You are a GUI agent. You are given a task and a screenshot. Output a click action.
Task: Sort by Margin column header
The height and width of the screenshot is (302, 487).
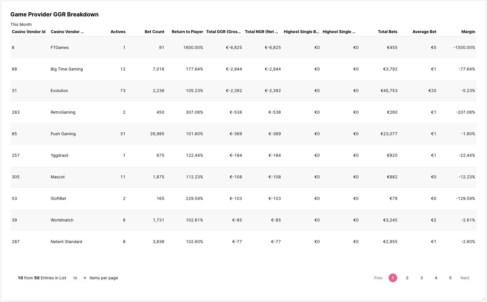click(468, 32)
